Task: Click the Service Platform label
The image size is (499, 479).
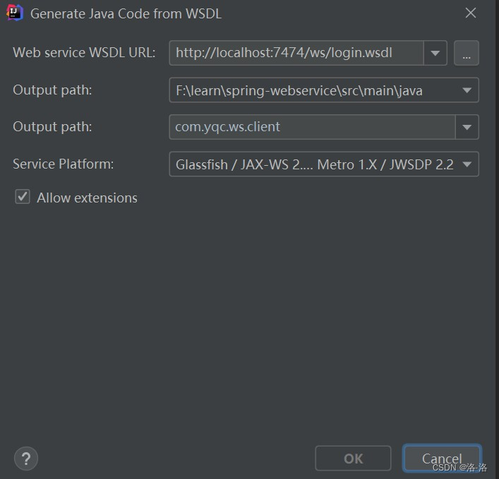Action: click(63, 164)
